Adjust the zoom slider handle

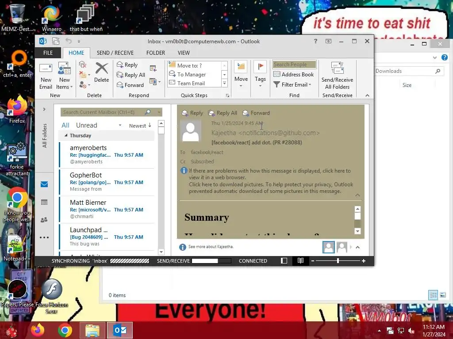(338, 260)
